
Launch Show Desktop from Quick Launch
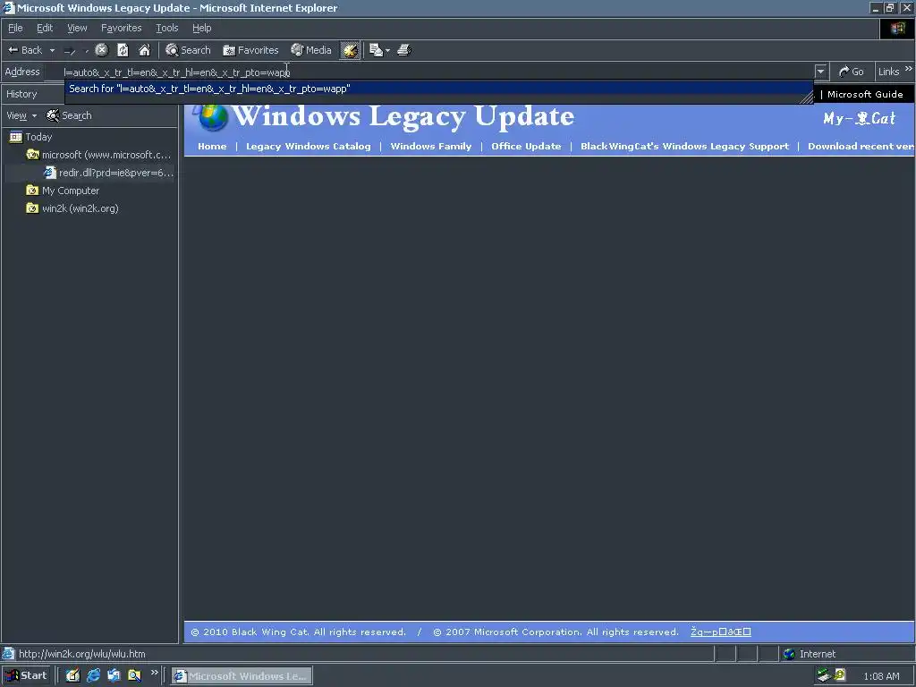coord(72,676)
